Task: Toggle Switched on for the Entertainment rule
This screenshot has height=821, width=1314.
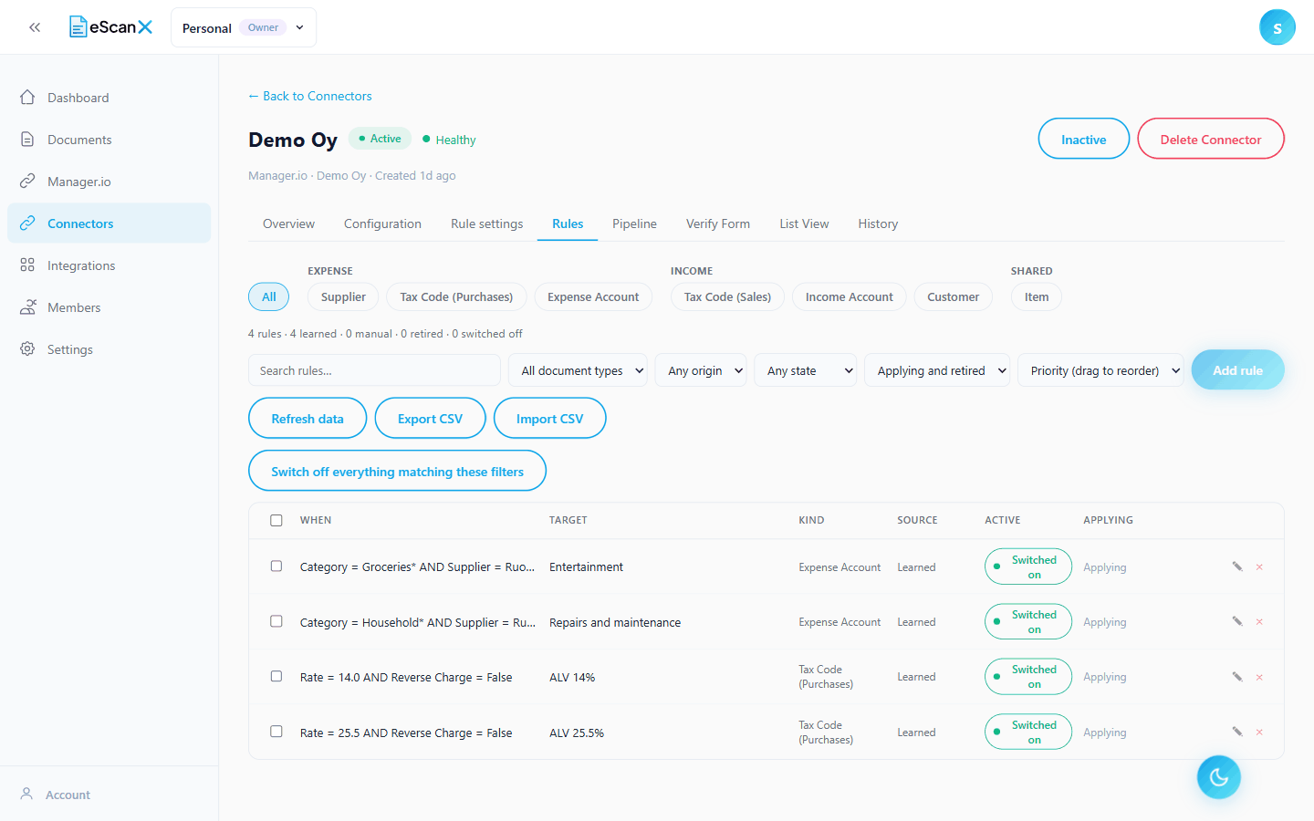Action: pyautogui.click(x=1028, y=566)
